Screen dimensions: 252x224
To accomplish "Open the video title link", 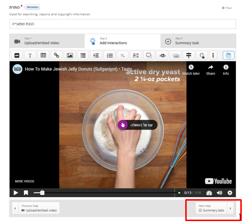I will click(78, 69).
